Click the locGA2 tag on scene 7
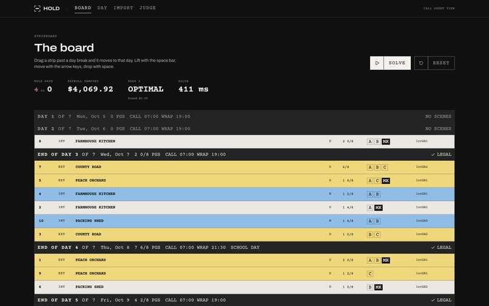 point(422,167)
